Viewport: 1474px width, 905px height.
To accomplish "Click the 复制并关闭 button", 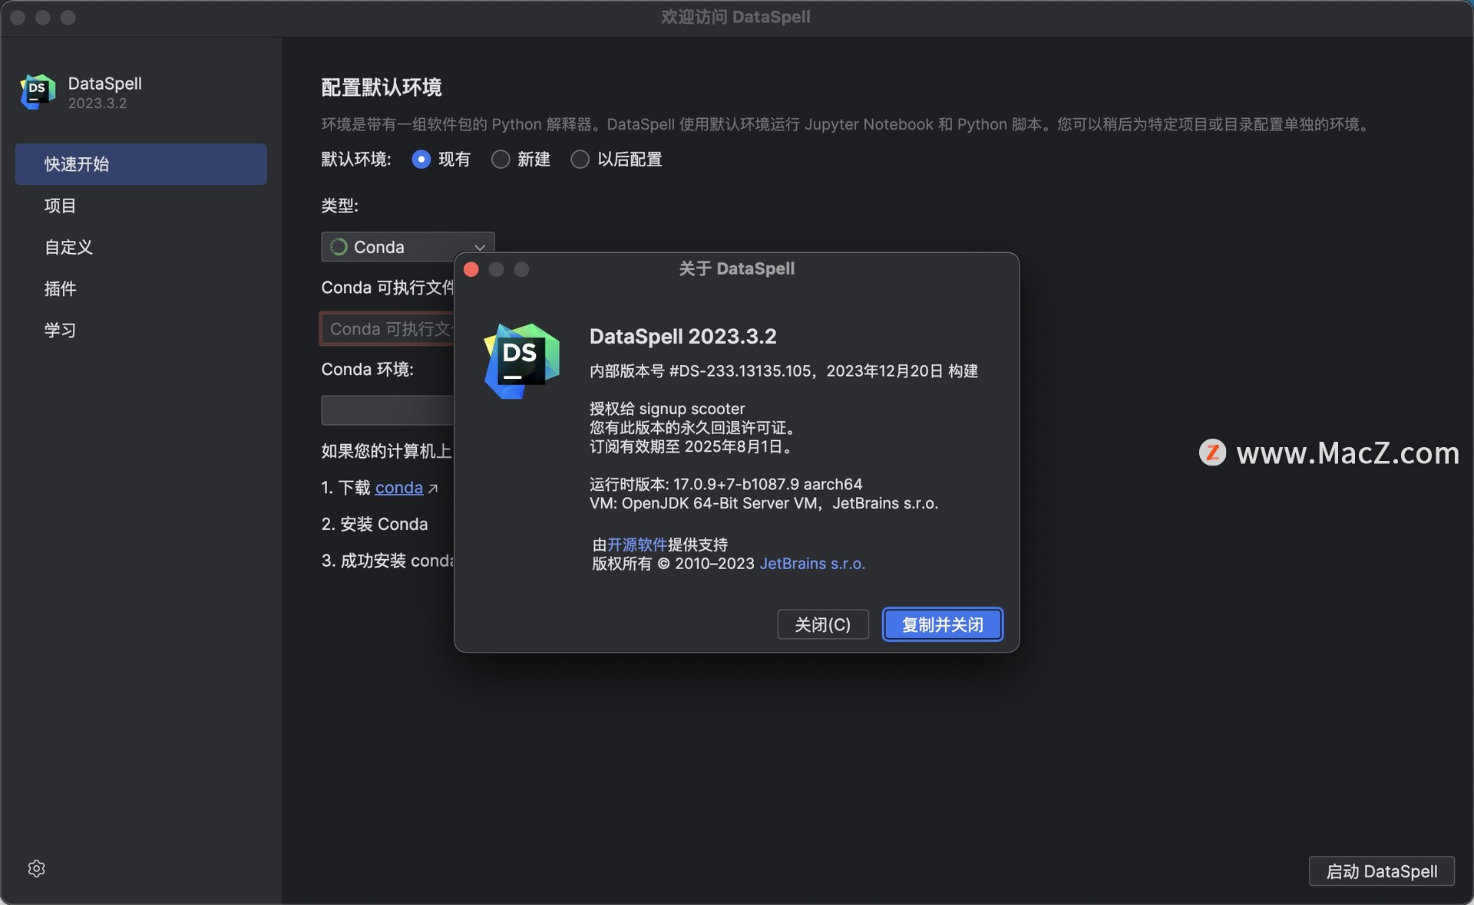I will [x=943, y=624].
